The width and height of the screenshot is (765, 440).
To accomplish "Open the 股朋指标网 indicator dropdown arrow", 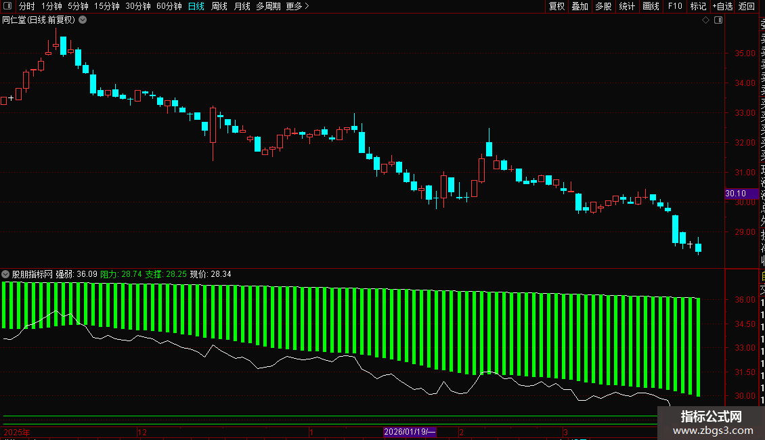I will [x=5, y=274].
